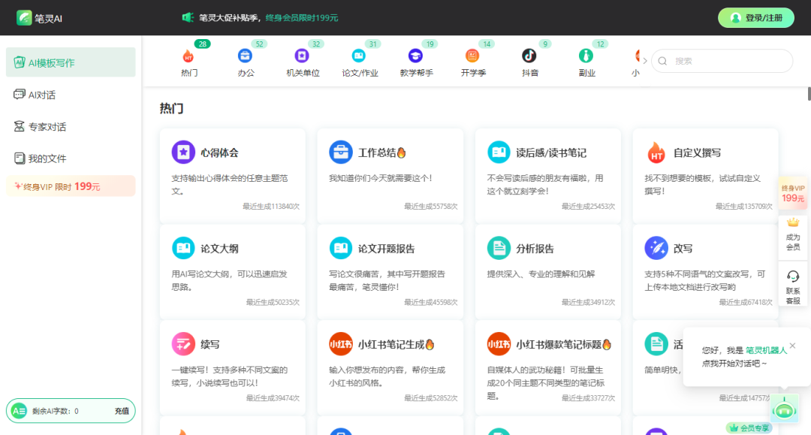This screenshot has height=435, width=811.
Task: Click the search magnifier icon
Action: pyautogui.click(x=662, y=61)
